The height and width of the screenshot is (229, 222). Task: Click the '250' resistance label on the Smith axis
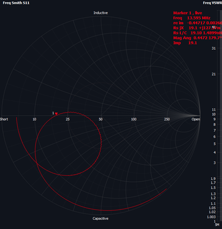167,119
